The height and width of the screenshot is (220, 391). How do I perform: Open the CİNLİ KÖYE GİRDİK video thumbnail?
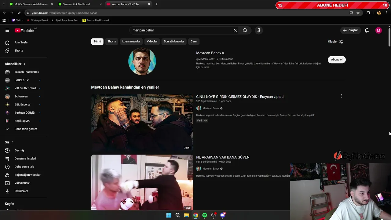tap(142, 122)
